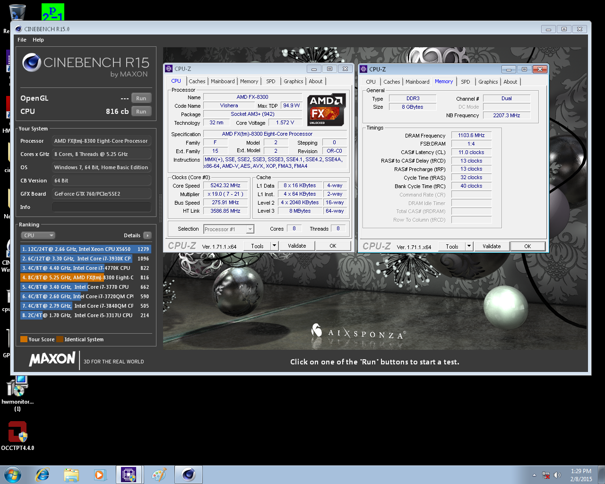605x484 pixels.
Task: Select the Core i7-3930K ranking row
Action: tap(86, 259)
